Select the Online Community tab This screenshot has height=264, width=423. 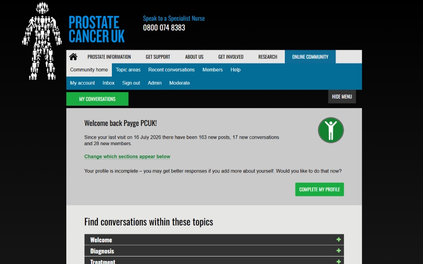pyautogui.click(x=310, y=57)
